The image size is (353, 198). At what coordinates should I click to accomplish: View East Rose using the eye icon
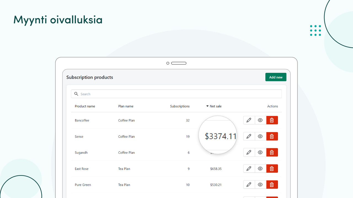(260, 169)
